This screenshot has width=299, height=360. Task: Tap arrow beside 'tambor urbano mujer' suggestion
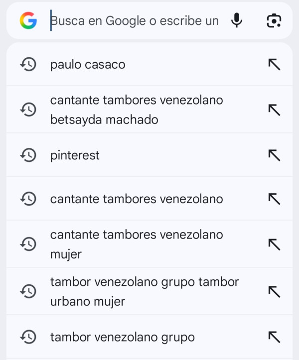tap(274, 292)
